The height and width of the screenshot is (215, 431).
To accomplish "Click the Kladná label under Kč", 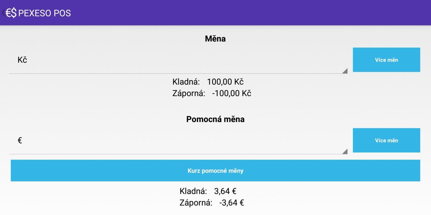I will tap(186, 82).
